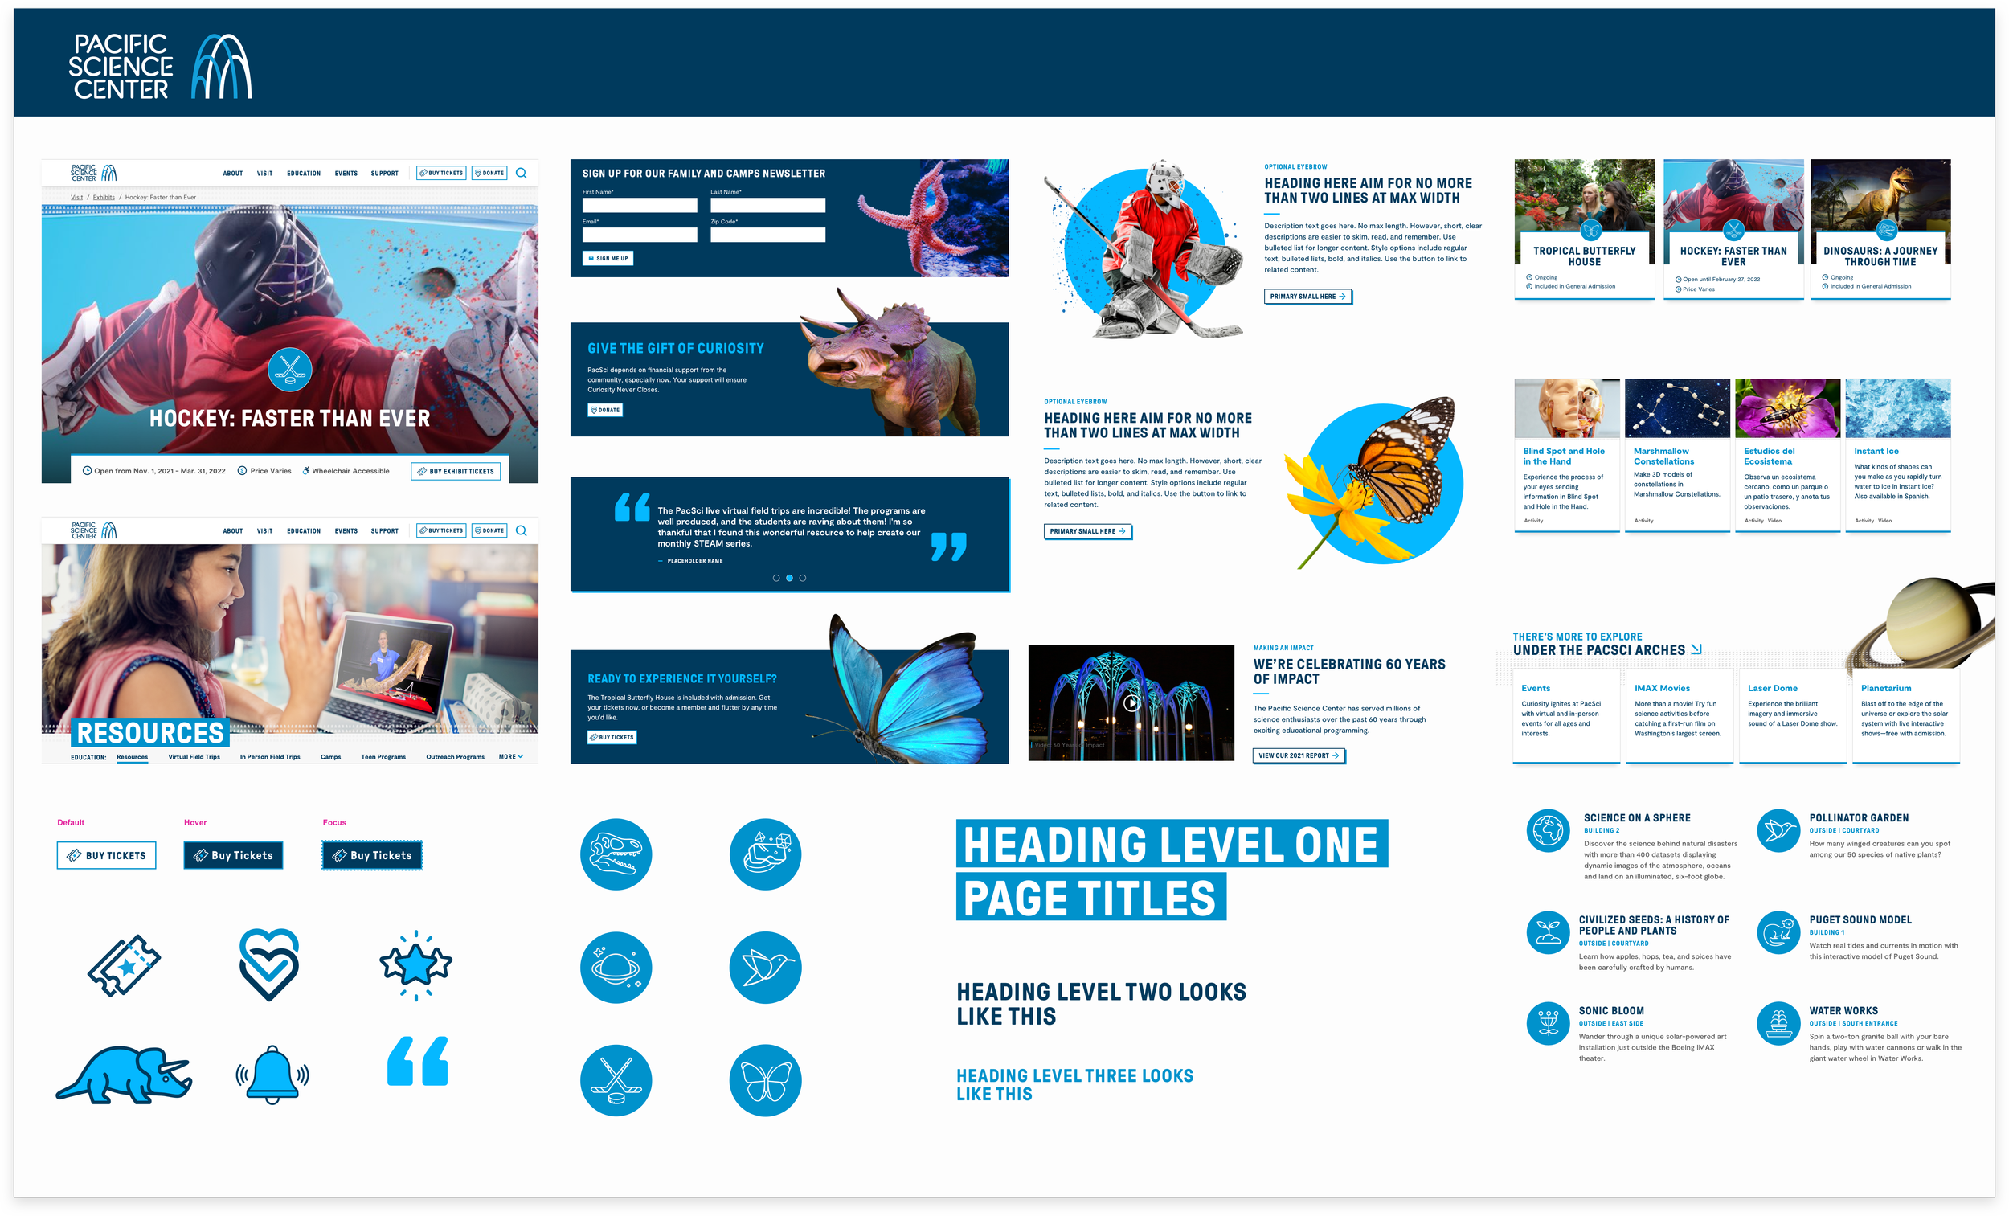Click the ringing bell icon

click(x=272, y=1074)
